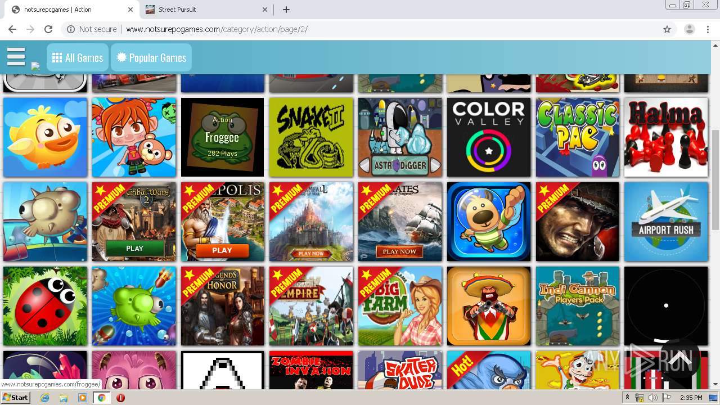Open the astronaut dog game thumbnail
The image size is (720, 405).
pos(489,222)
